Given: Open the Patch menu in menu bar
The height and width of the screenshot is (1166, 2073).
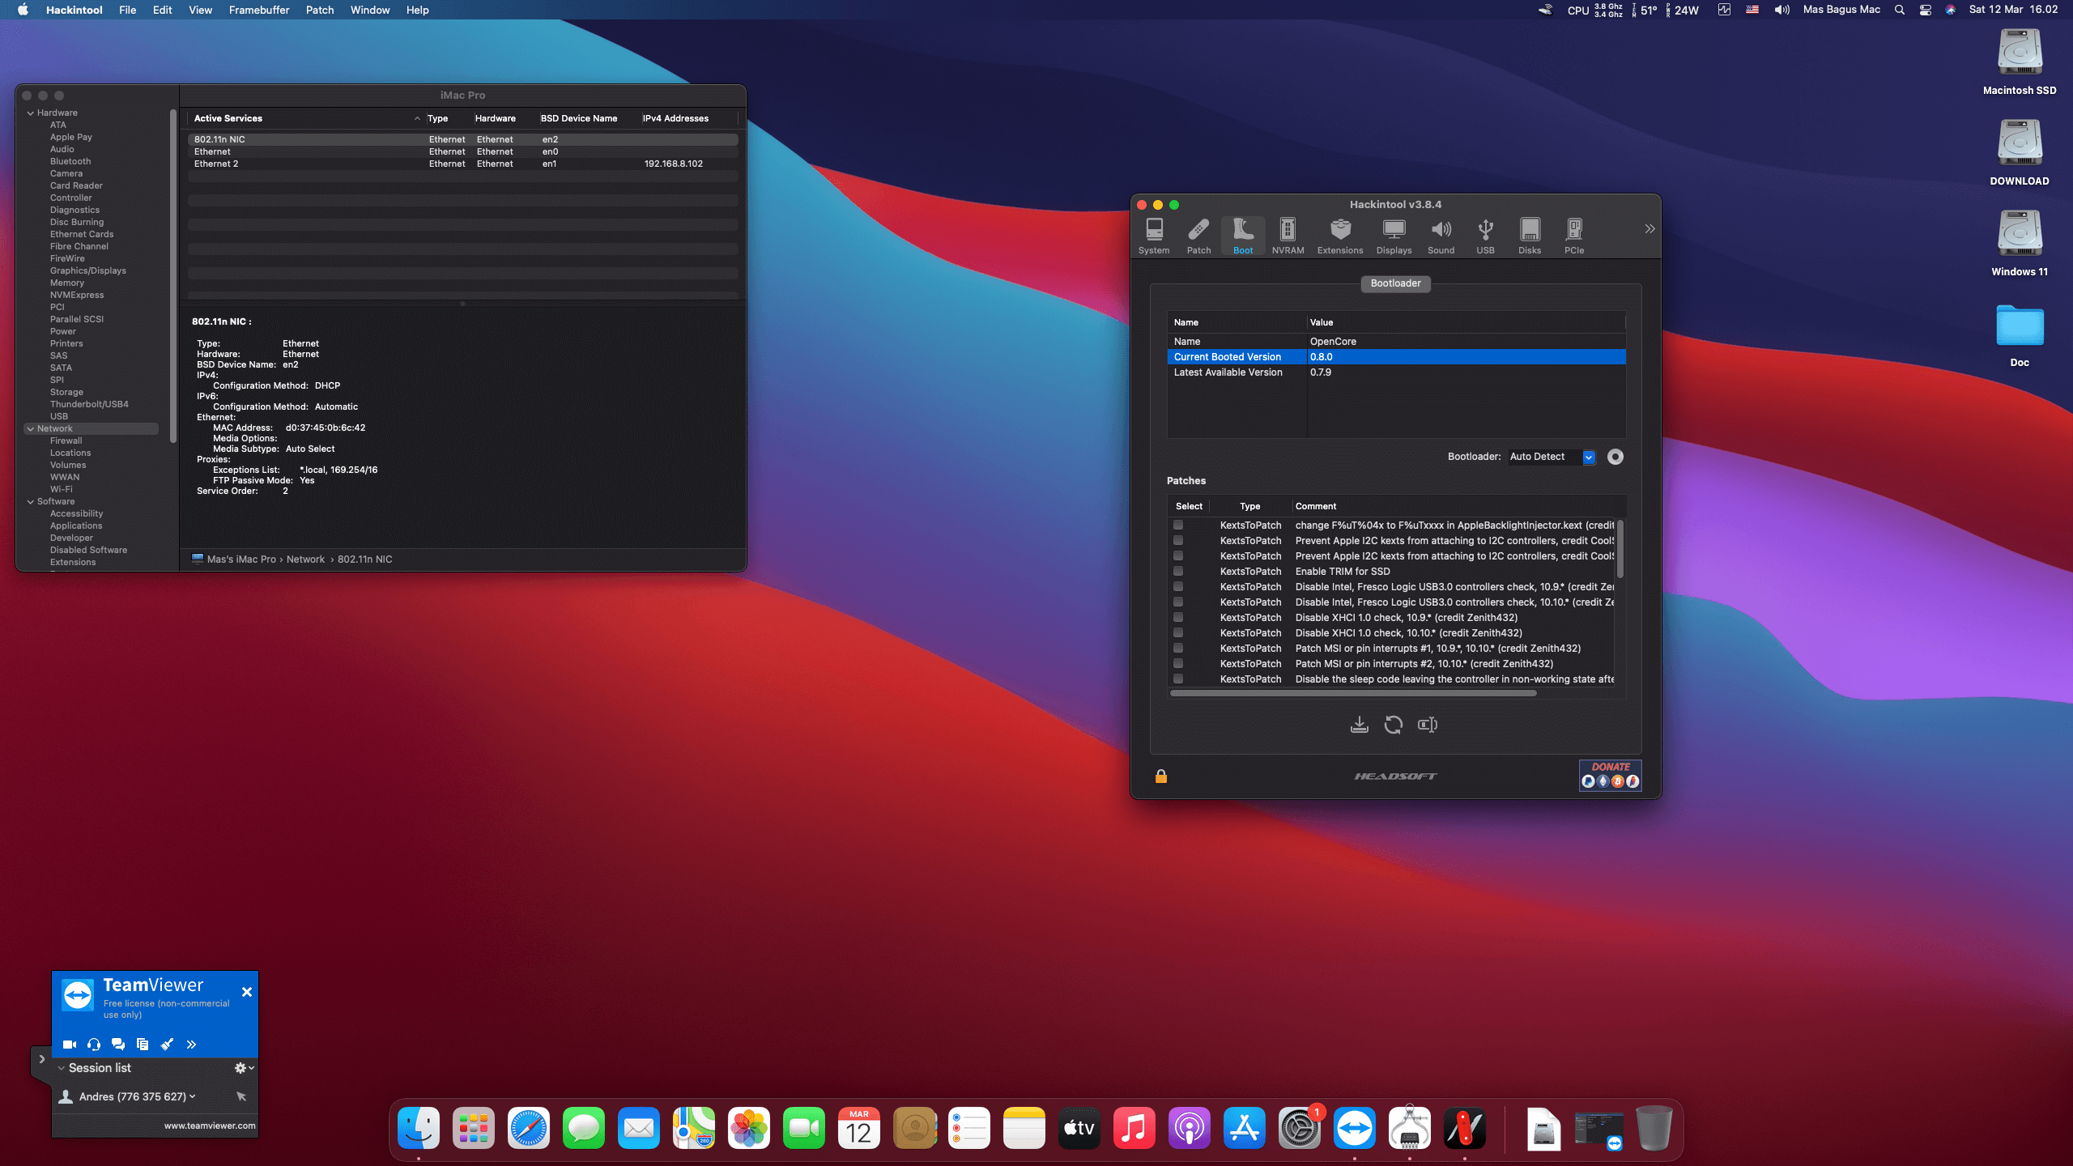Looking at the screenshot, I should pyautogui.click(x=319, y=10).
